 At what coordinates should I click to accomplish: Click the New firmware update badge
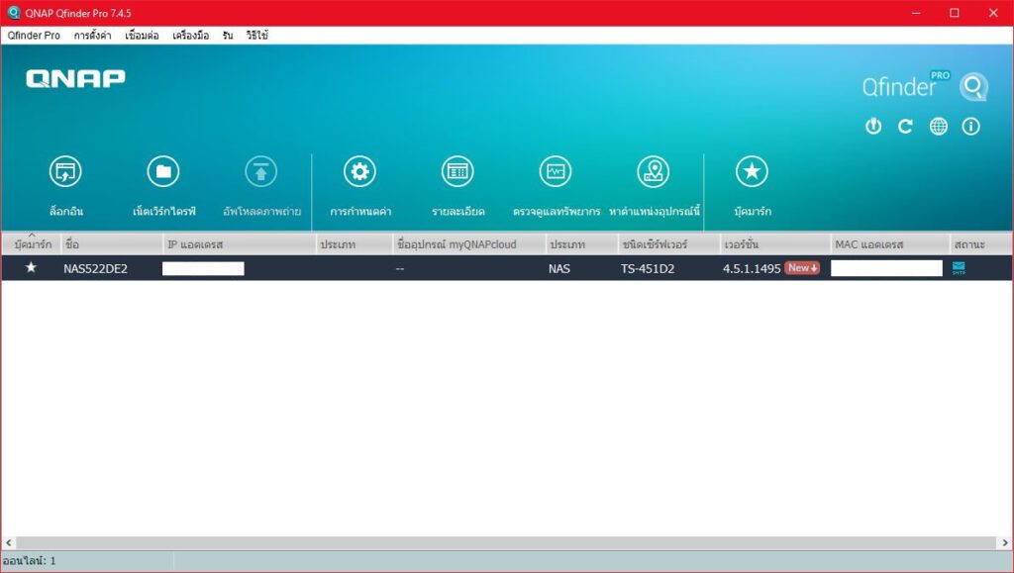click(x=802, y=268)
